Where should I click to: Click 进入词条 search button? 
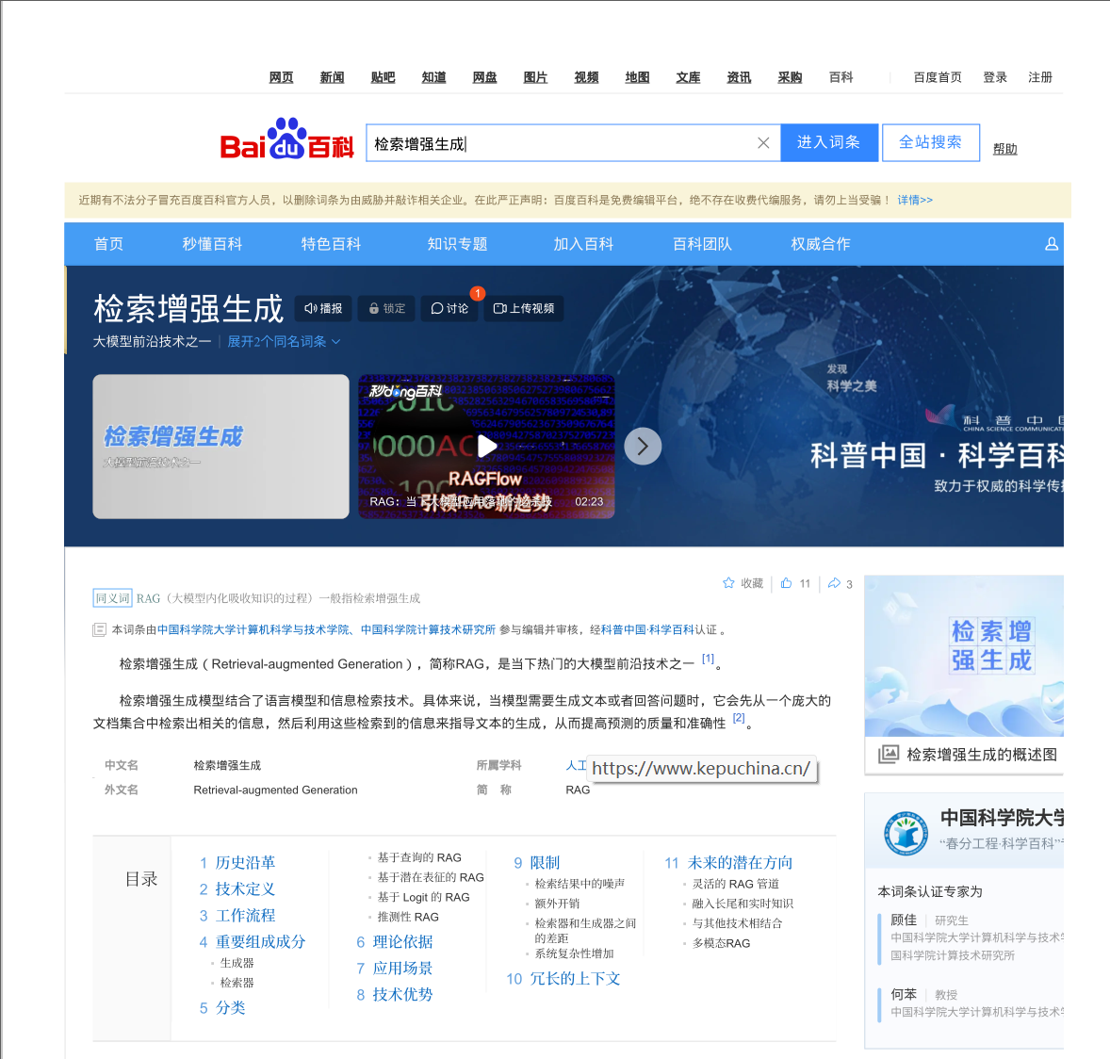pos(829,142)
